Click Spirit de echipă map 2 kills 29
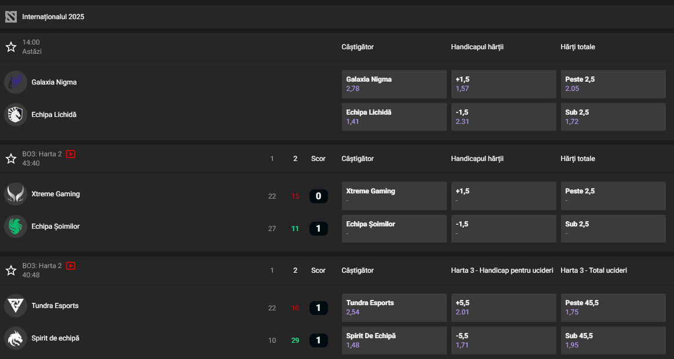Image resolution: width=674 pixels, height=359 pixels. coord(296,340)
